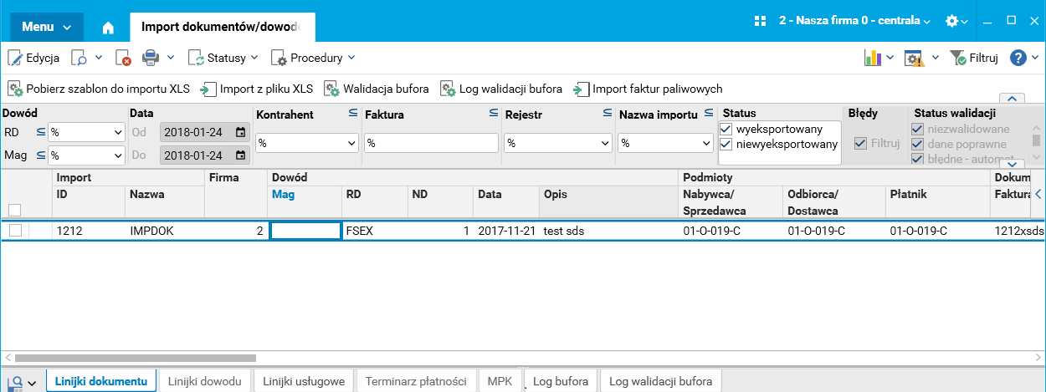
Task: Open the Nazwa importu combo box
Action: coord(664,143)
